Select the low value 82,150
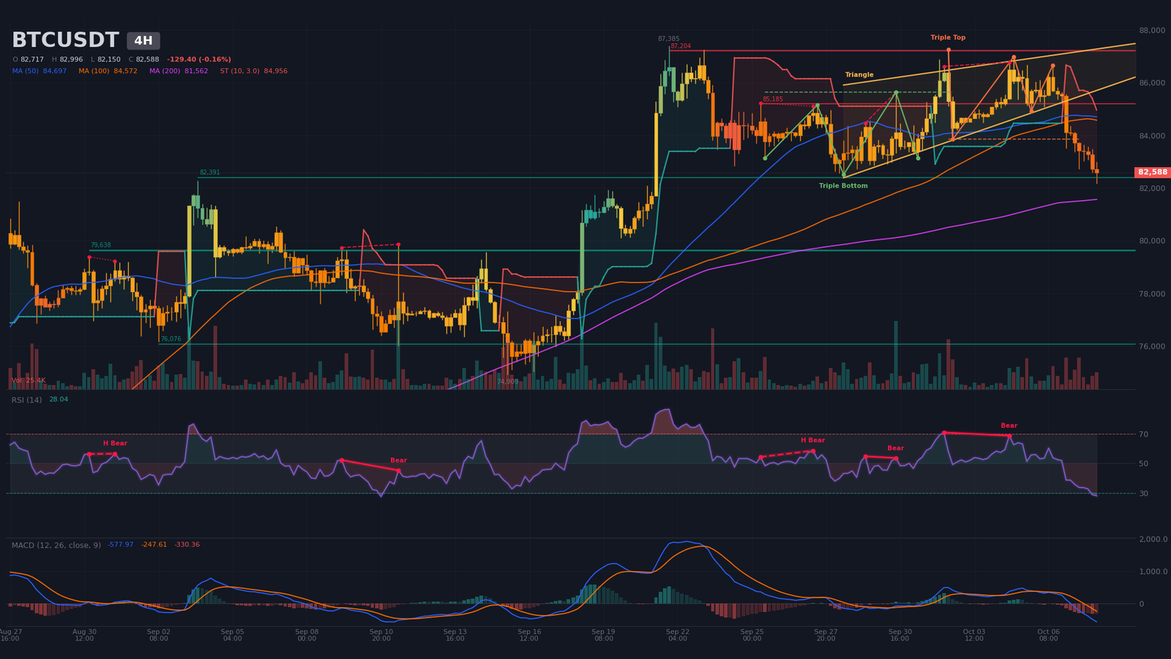1171x659 pixels. point(109,59)
